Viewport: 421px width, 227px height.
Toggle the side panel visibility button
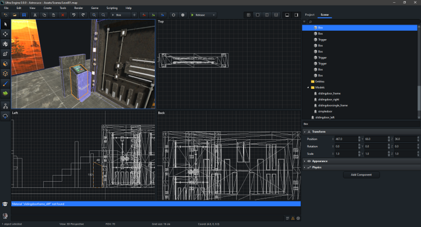click(296, 15)
